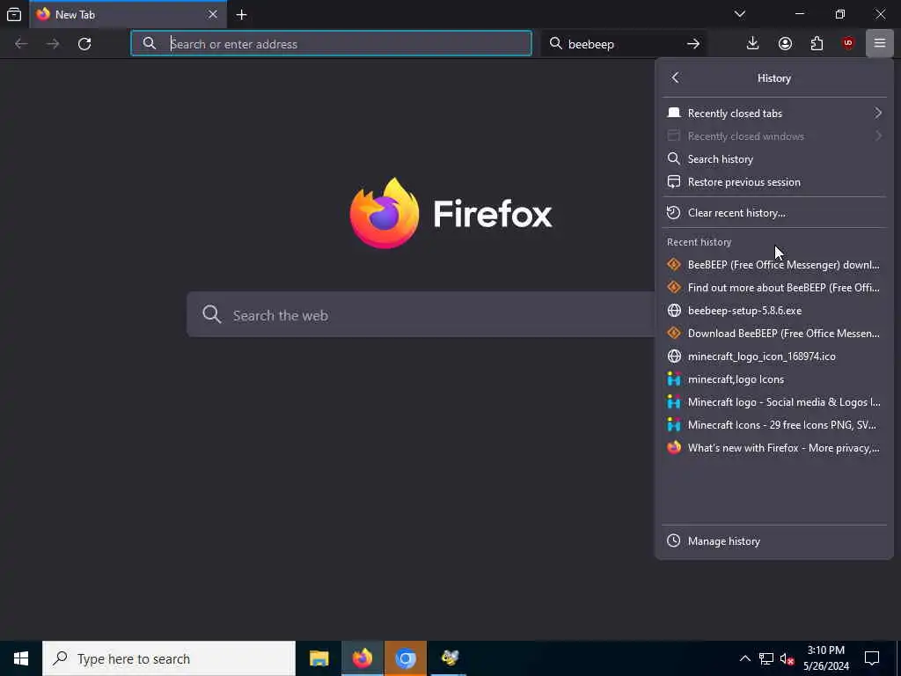
Task: Open Chromium from the taskbar
Action: tap(405, 658)
